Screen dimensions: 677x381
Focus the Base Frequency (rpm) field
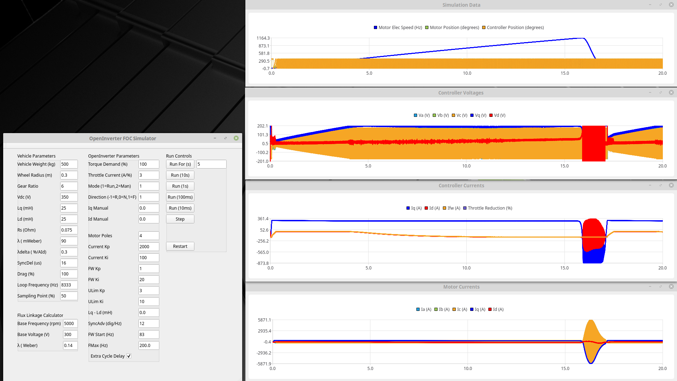click(70, 324)
